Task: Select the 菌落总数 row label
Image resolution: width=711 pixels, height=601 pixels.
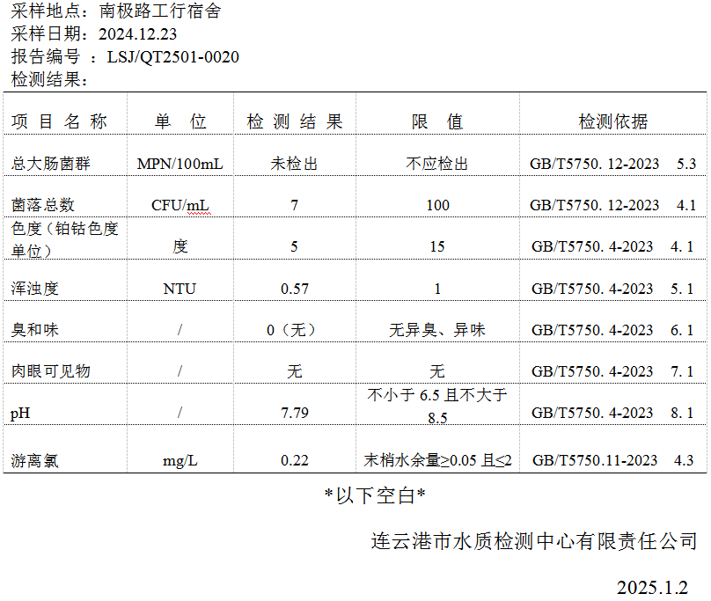Action: [43, 205]
